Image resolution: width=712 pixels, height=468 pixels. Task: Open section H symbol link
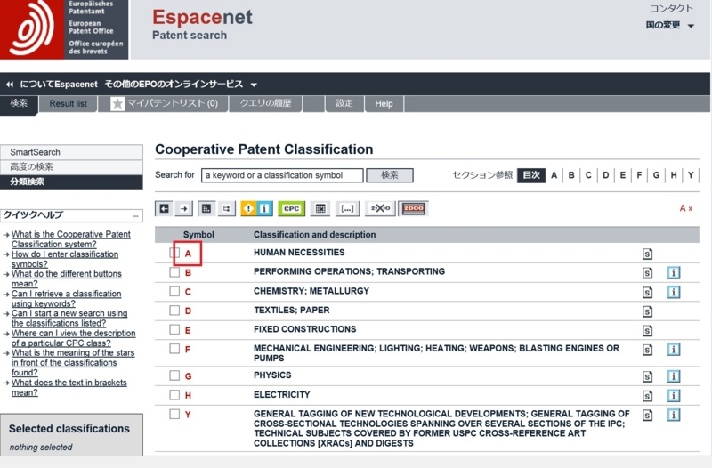coord(188,395)
